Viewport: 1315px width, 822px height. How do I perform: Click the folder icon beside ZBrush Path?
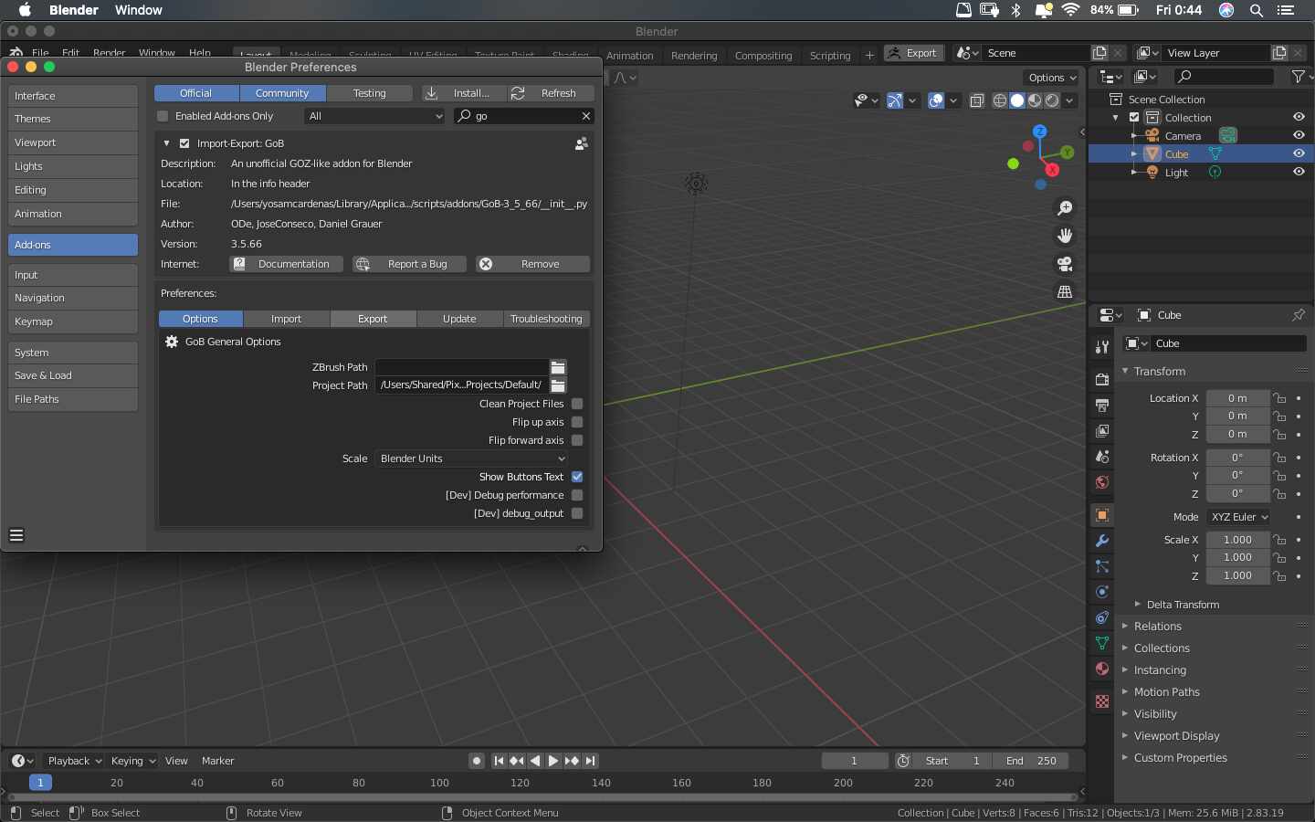point(558,367)
